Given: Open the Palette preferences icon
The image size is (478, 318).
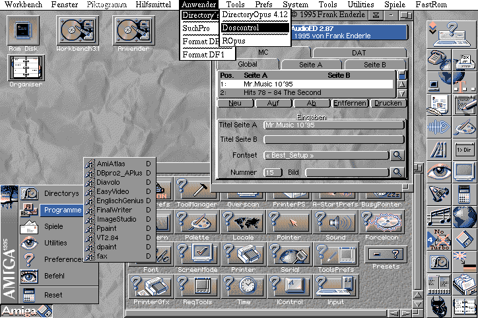Looking at the screenshot, I should click(197, 222).
